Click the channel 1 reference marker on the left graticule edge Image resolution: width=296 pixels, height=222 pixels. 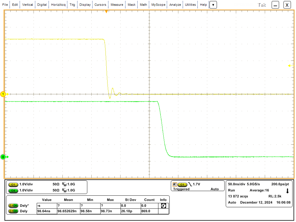(3, 94)
